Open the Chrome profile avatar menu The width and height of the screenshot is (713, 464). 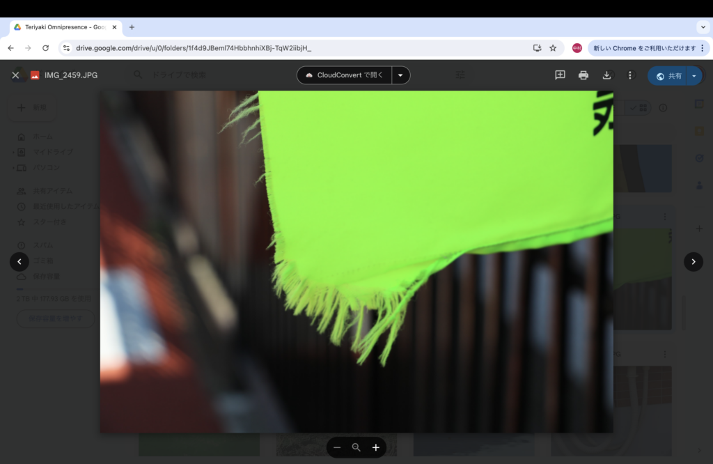[x=577, y=48]
